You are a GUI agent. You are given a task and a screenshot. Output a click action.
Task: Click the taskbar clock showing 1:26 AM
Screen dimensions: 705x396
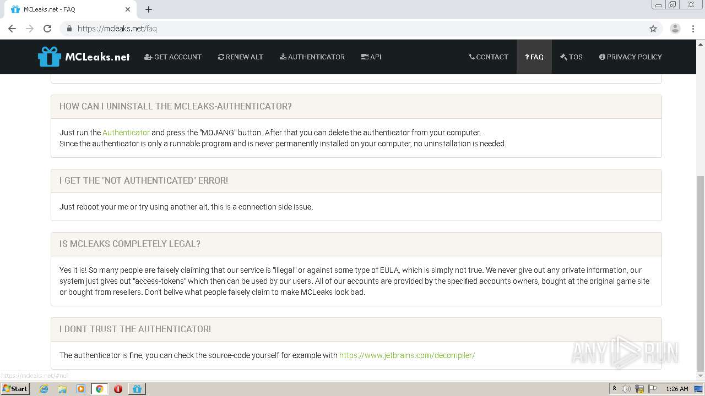pos(677,389)
